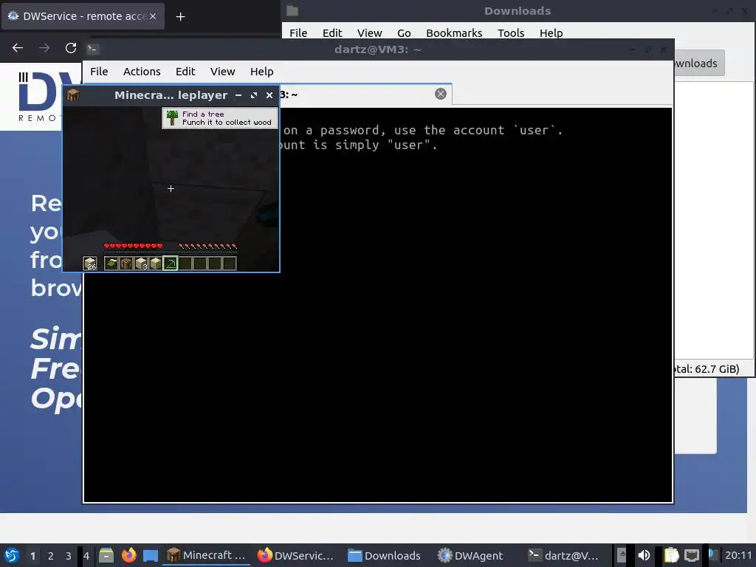The height and width of the screenshot is (567, 756).
Task: Click the network monitor tray icon
Action: (692, 555)
